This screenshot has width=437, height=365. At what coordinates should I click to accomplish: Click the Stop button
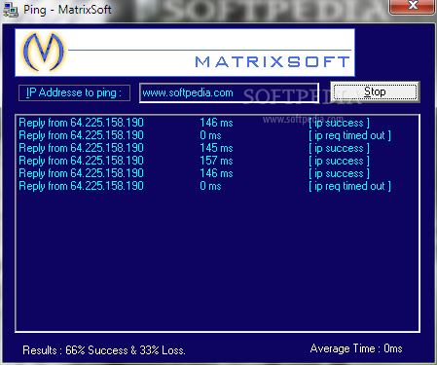[375, 92]
